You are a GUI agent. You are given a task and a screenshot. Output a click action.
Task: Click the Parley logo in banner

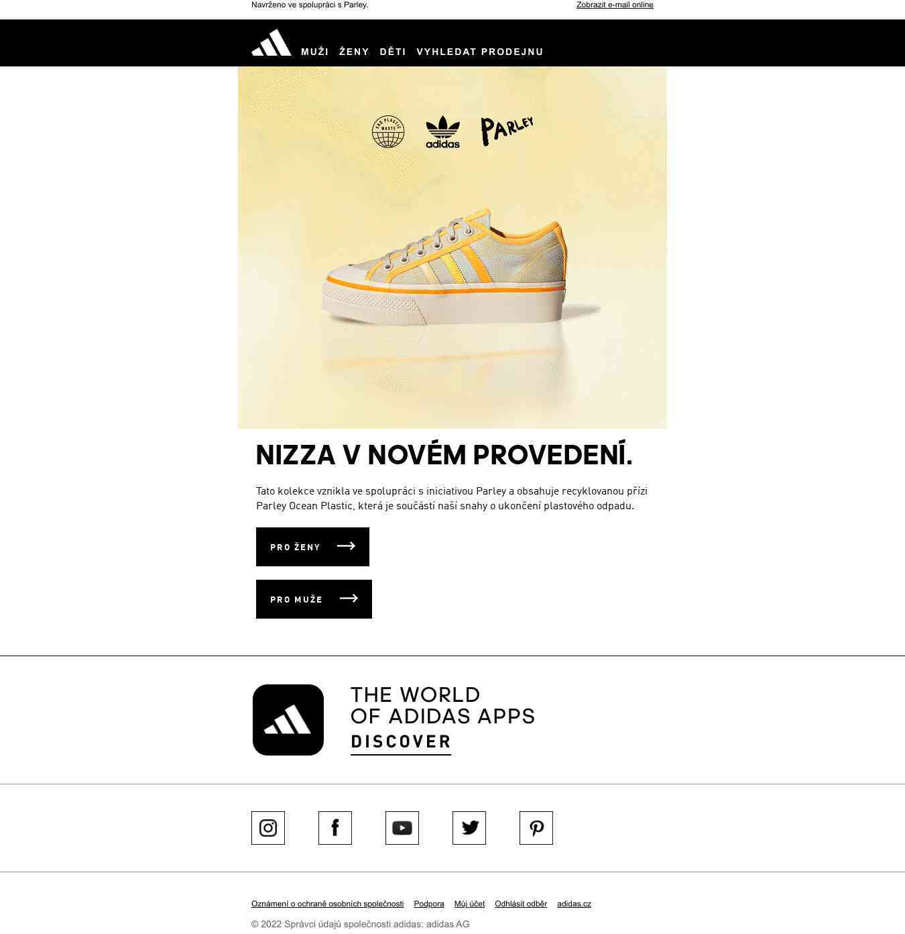point(507,129)
